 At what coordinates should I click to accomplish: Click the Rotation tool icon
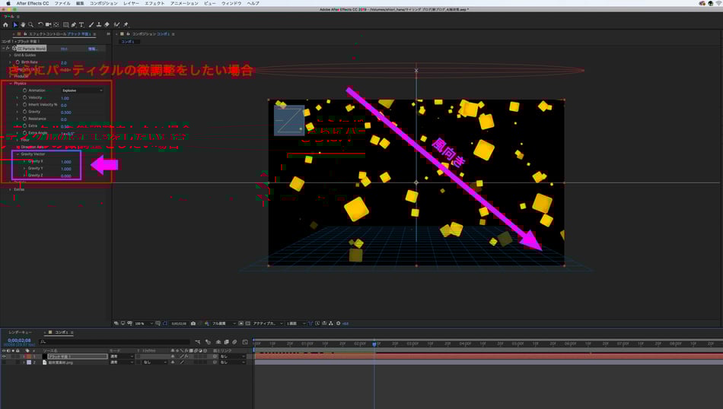[x=40, y=24]
